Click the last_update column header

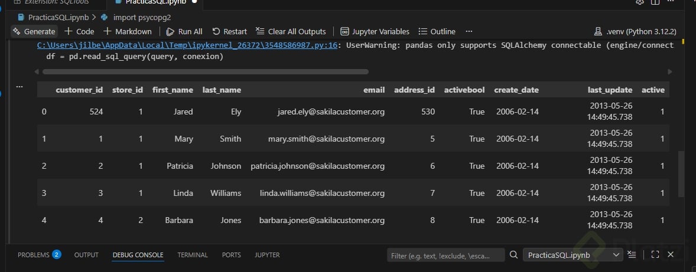tap(610, 90)
